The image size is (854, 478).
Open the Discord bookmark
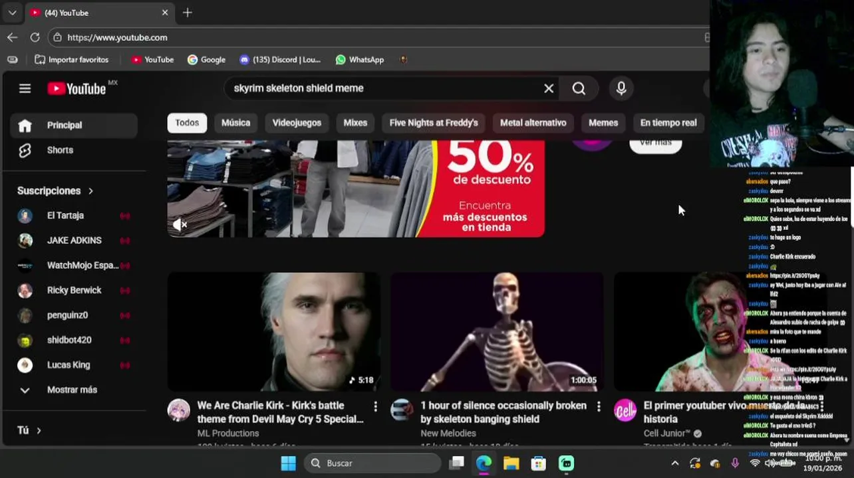pos(280,60)
